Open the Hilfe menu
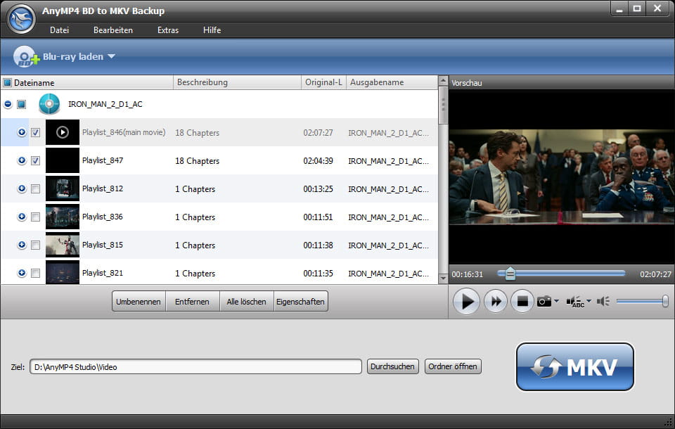 click(212, 30)
